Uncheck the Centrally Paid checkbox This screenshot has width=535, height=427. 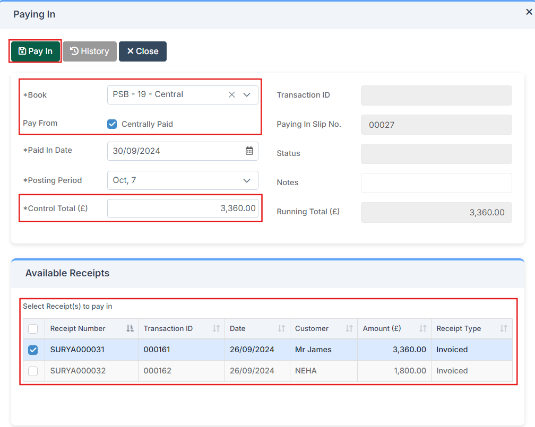(x=112, y=124)
